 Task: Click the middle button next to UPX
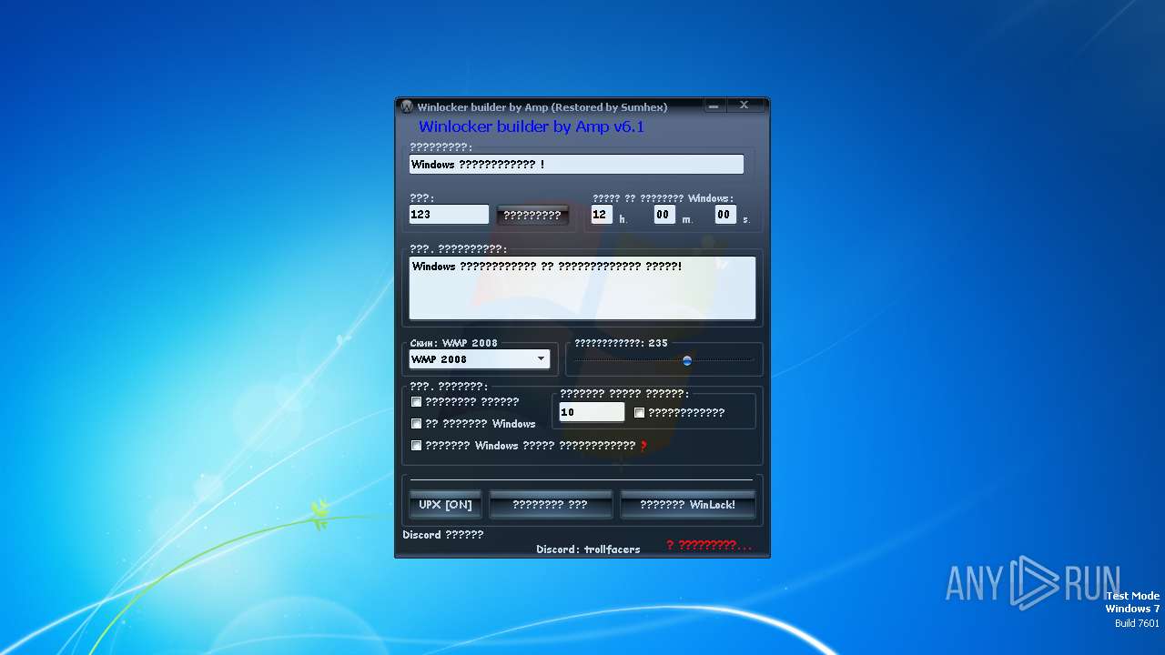click(551, 505)
